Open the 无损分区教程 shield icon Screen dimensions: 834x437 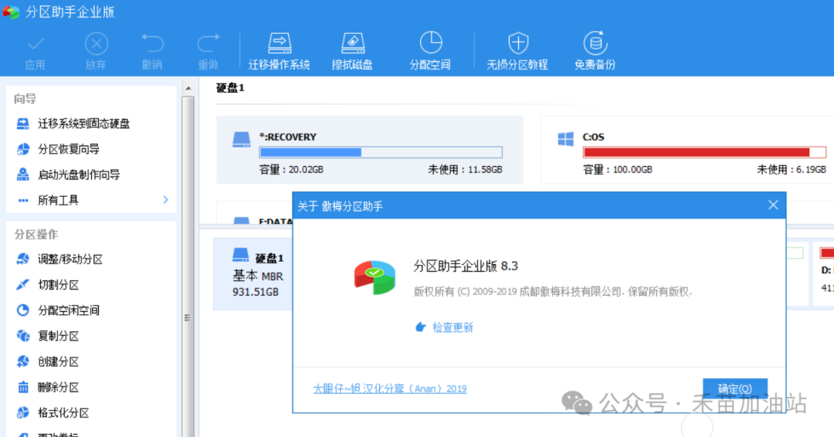(517, 43)
